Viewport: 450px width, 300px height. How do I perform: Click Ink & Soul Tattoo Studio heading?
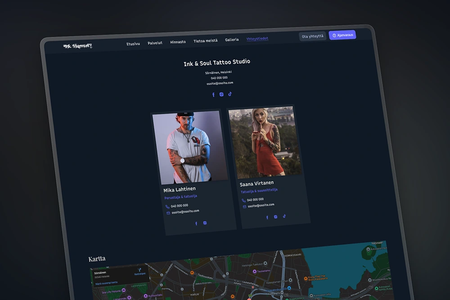point(217,63)
